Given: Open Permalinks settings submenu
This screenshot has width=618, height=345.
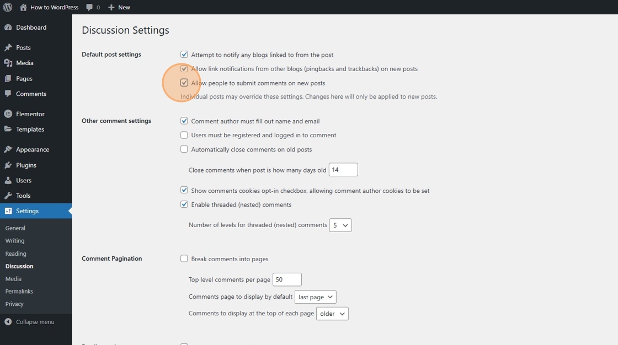Looking at the screenshot, I should click(x=19, y=292).
